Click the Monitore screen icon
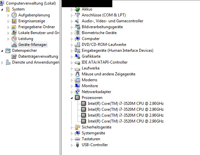 [78, 86]
